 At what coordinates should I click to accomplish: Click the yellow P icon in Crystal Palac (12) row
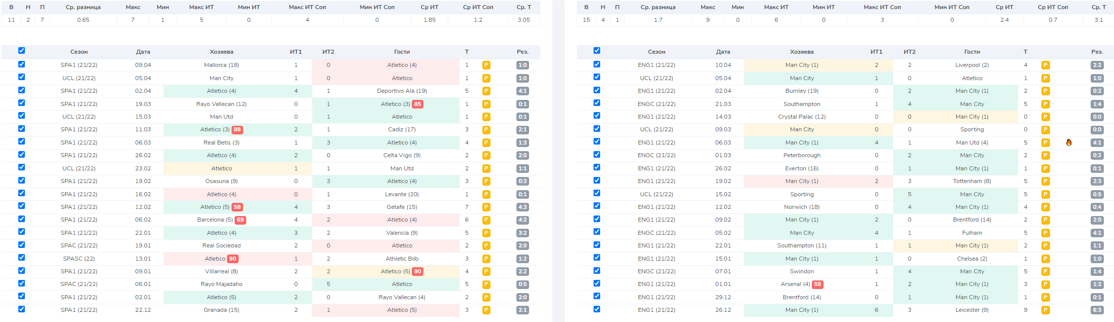(1045, 117)
